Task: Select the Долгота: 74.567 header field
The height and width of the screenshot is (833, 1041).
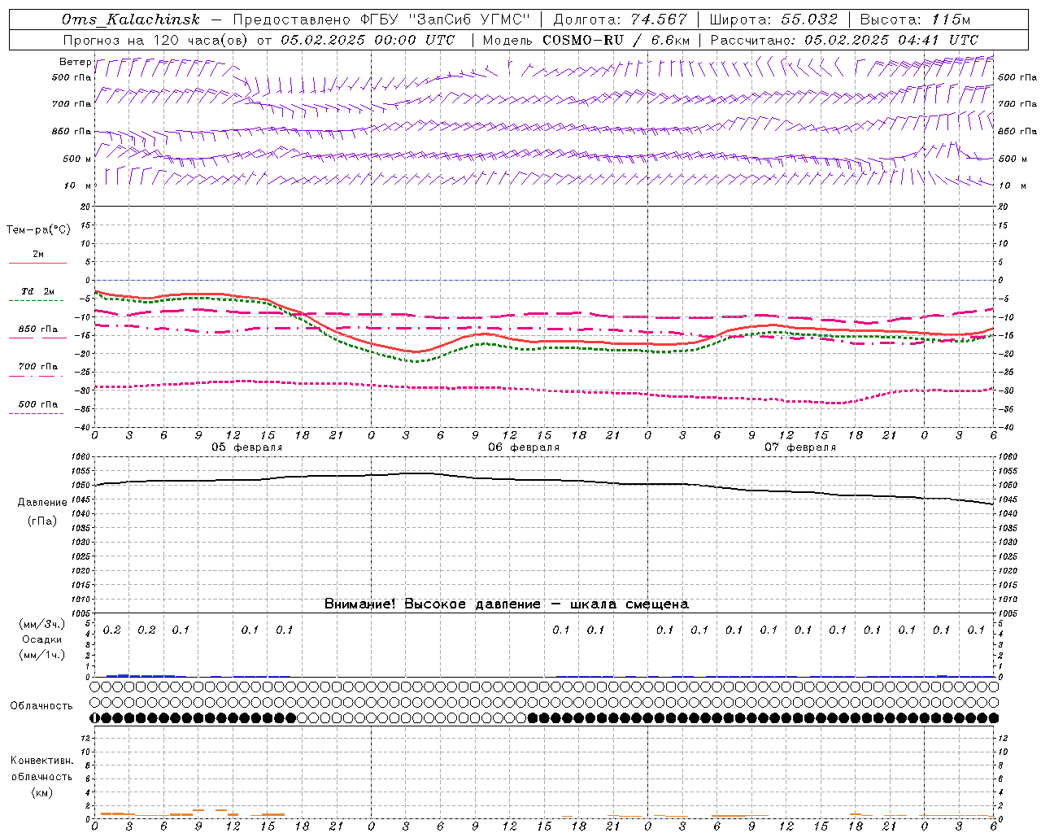Action: 620,20
